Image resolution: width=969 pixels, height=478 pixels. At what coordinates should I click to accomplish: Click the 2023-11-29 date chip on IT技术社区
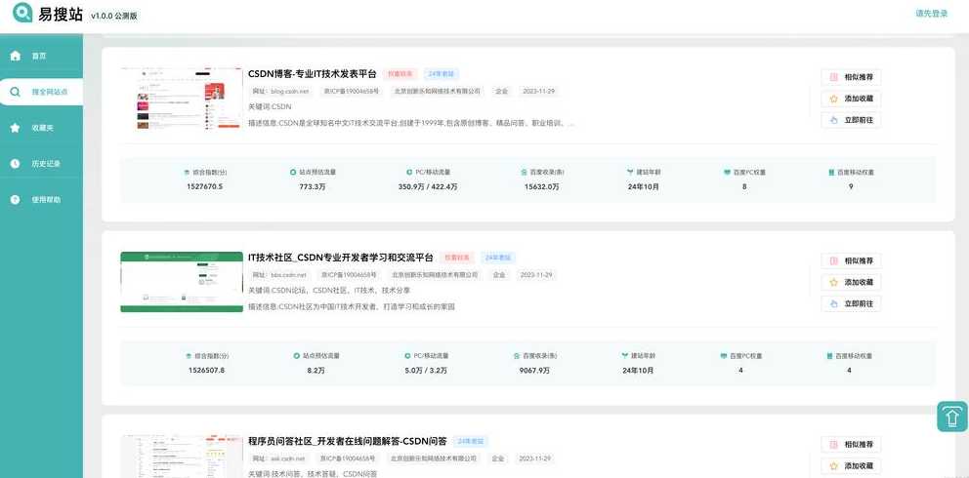point(536,275)
